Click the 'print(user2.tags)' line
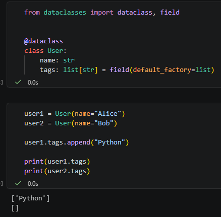 coord(57,171)
